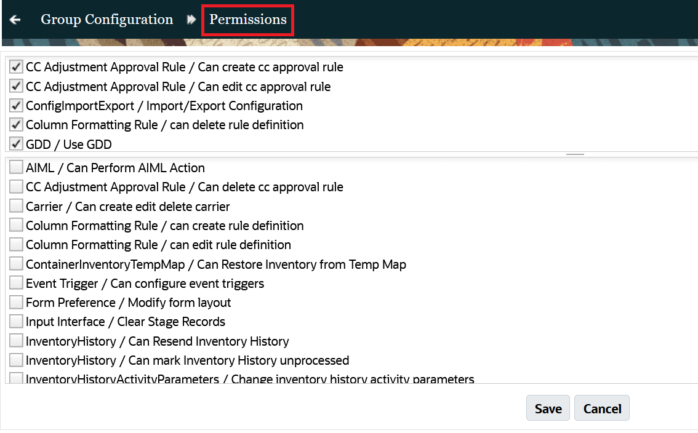Screen dimensions: 698x433
Task: Check Form Preference / Modify form layout
Action: point(16,302)
